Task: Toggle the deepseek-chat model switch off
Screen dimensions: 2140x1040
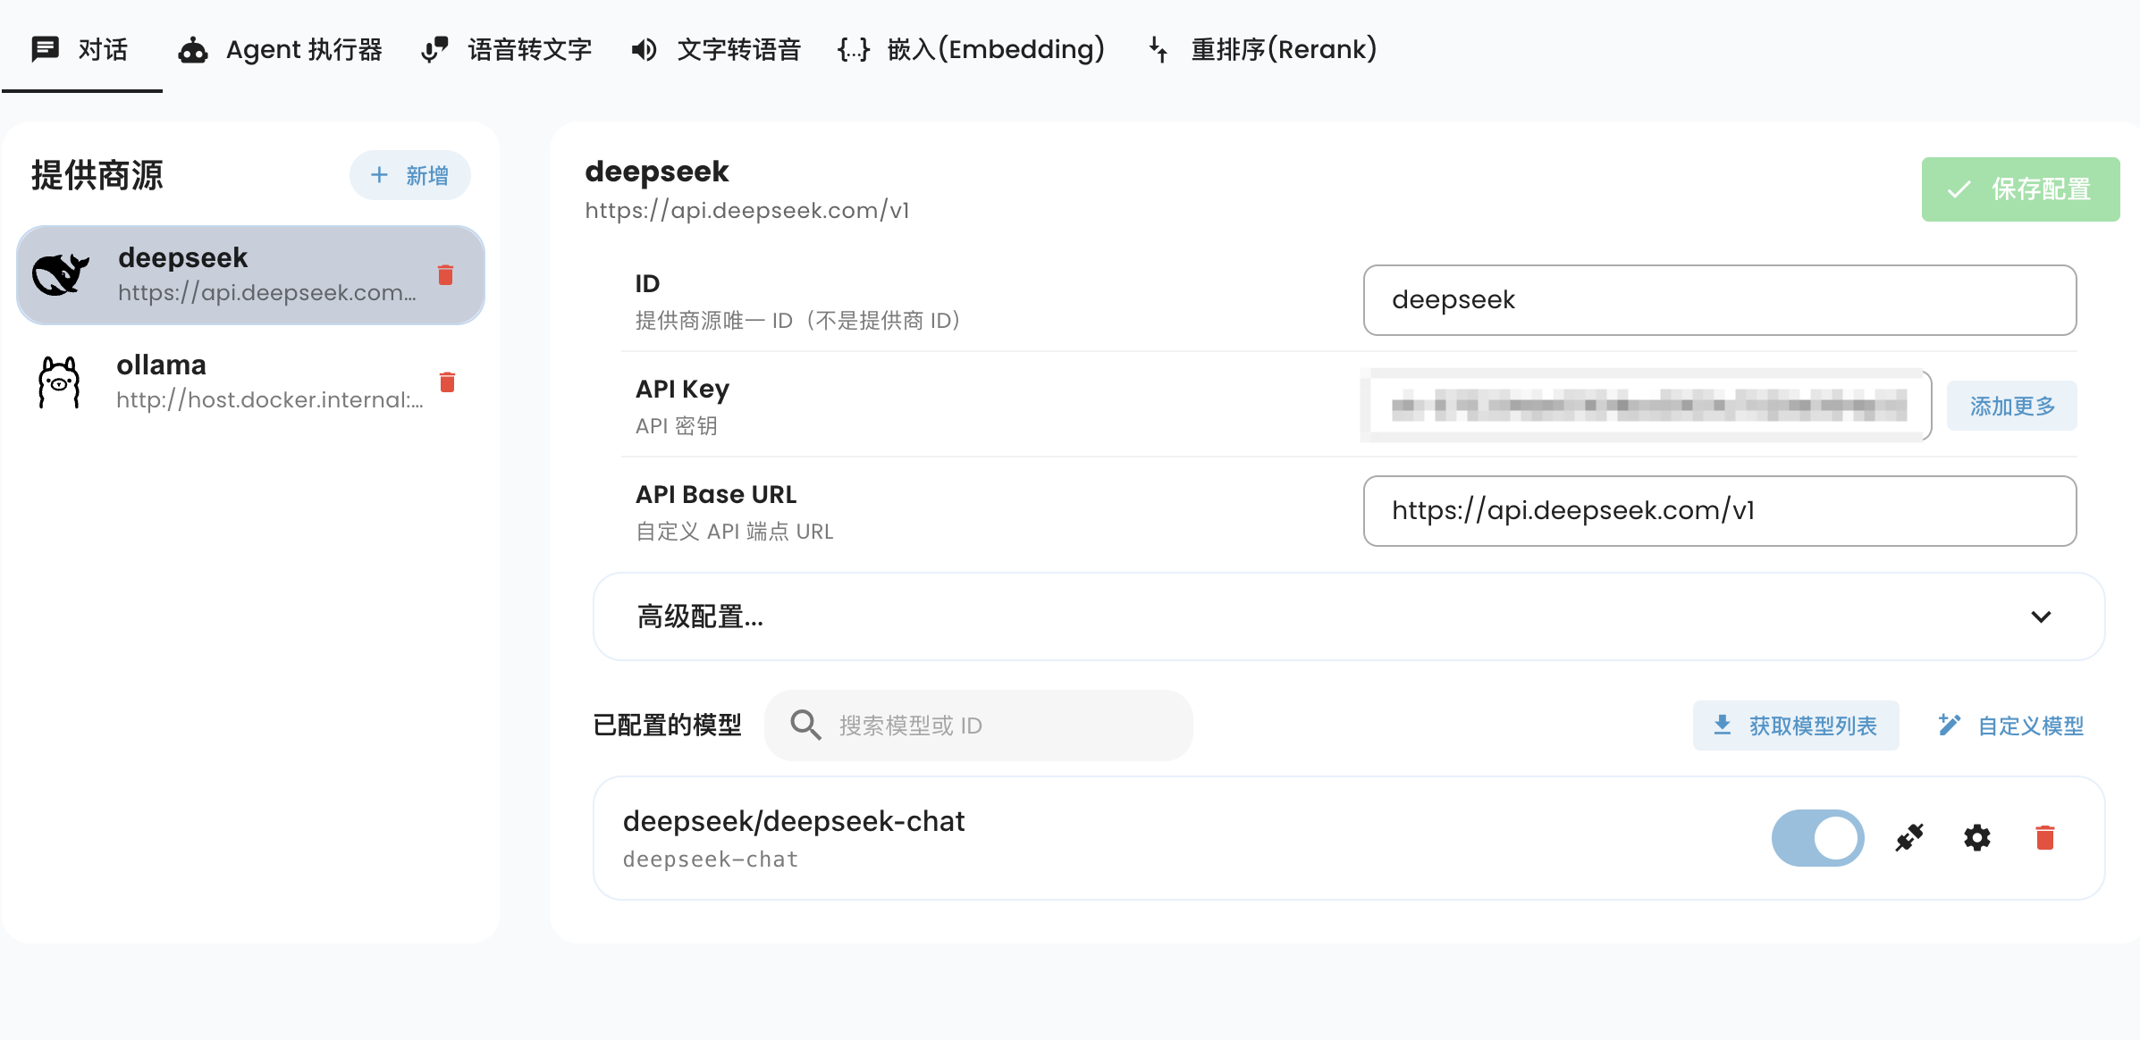Action: tap(1817, 838)
